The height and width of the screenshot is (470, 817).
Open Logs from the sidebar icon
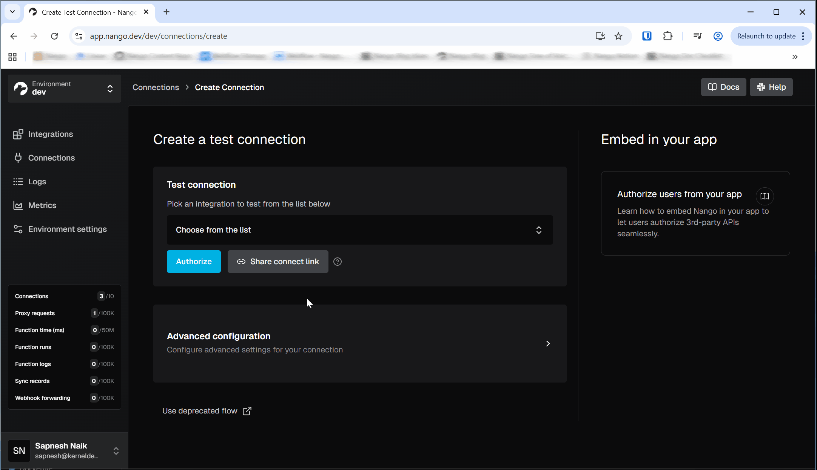18,181
